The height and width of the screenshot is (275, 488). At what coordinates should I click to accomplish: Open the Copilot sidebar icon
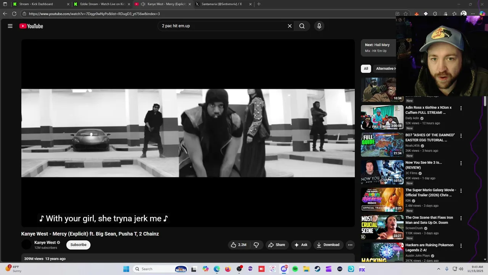[x=482, y=14]
